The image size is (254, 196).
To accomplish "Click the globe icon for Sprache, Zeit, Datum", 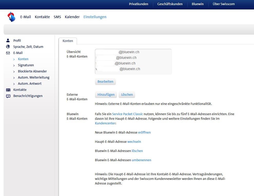I will click(8, 47).
